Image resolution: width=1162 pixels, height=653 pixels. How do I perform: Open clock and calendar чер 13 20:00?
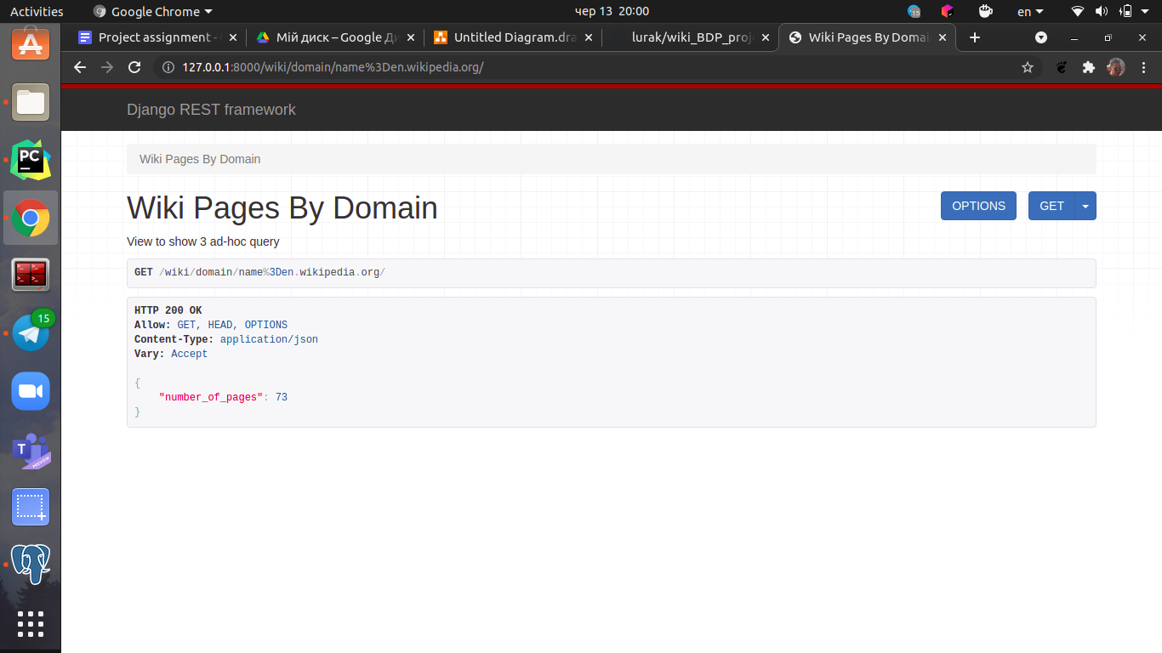click(x=612, y=12)
